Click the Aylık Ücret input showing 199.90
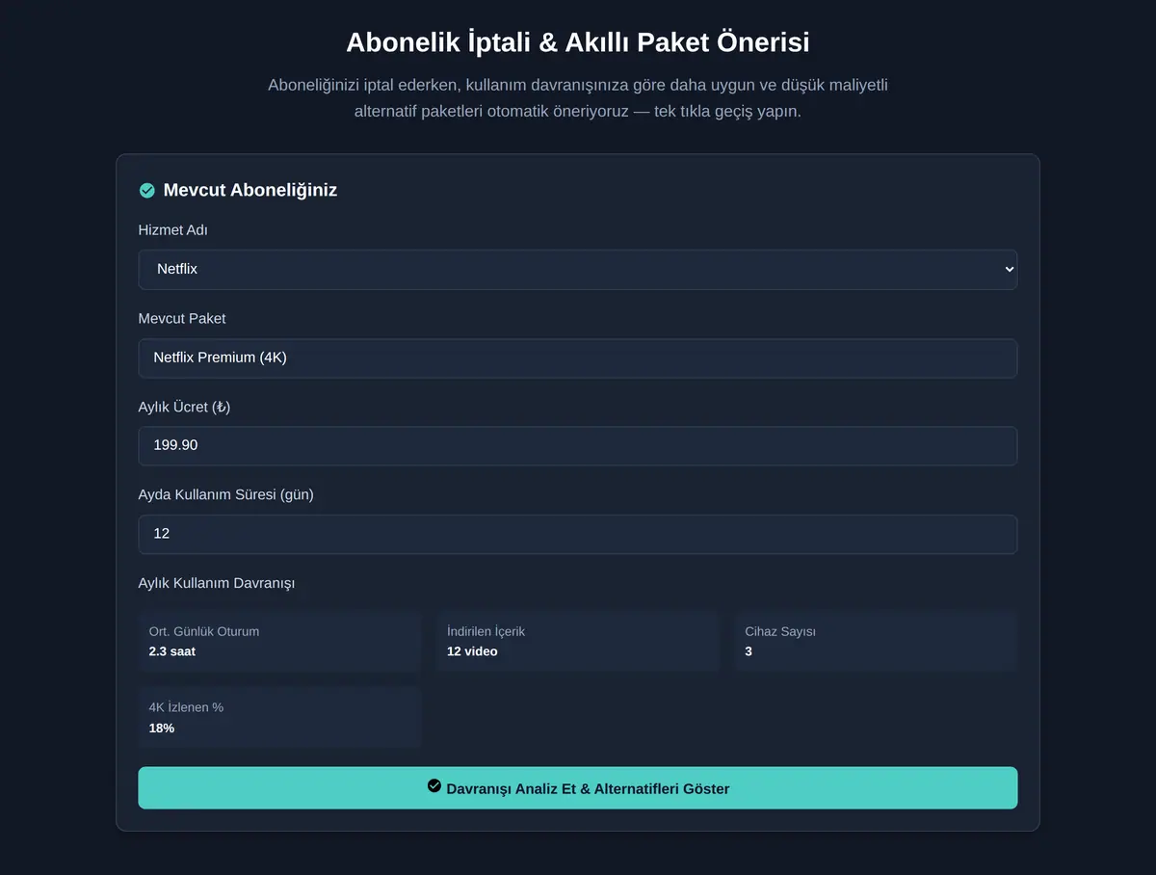The width and height of the screenshot is (1156, 875). click(578, 446)
